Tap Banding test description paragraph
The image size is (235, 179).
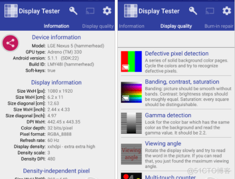tap(188, 97)
